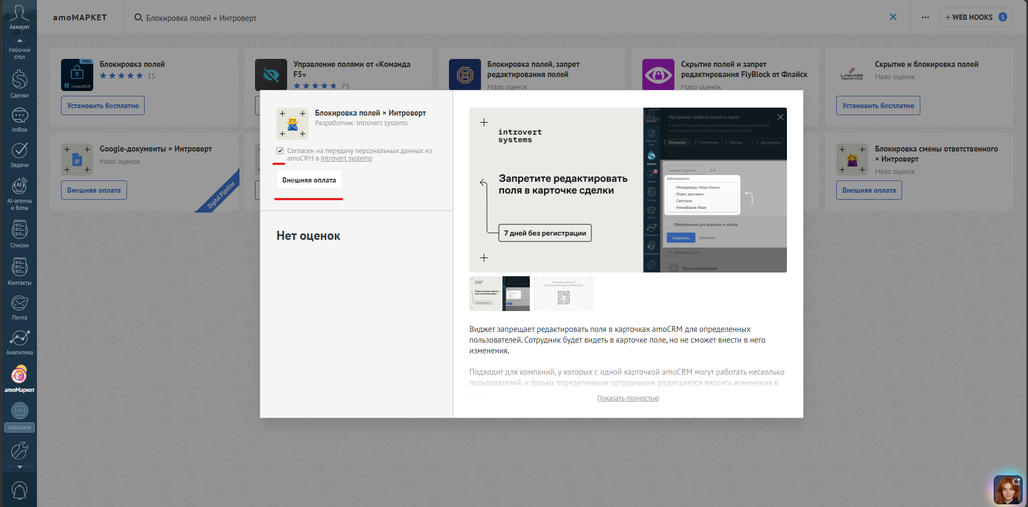Open the settings wrench icon in sidebar
This screenshot has height=507, width=1028.
[19, 451]
